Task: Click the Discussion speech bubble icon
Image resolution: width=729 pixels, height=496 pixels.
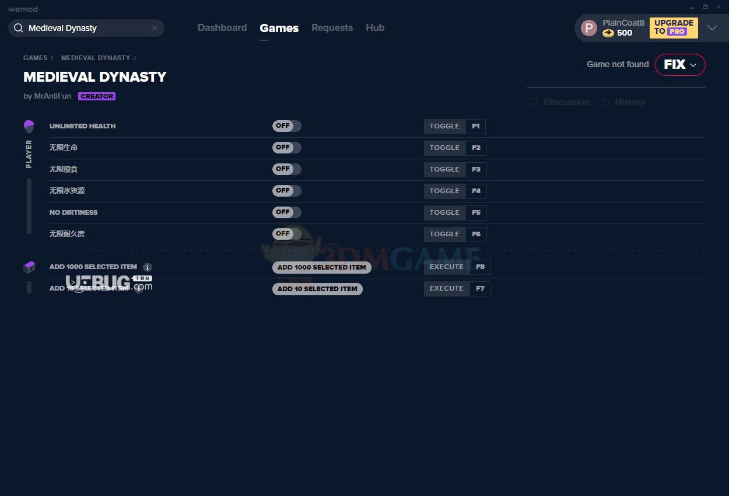Action: pos(533,102)
